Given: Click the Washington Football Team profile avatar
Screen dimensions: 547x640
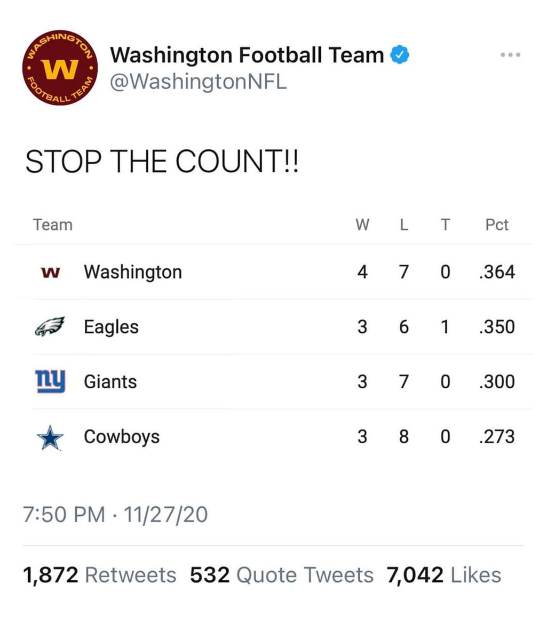Looking at the screenshot, I should (x=60, y=68).
